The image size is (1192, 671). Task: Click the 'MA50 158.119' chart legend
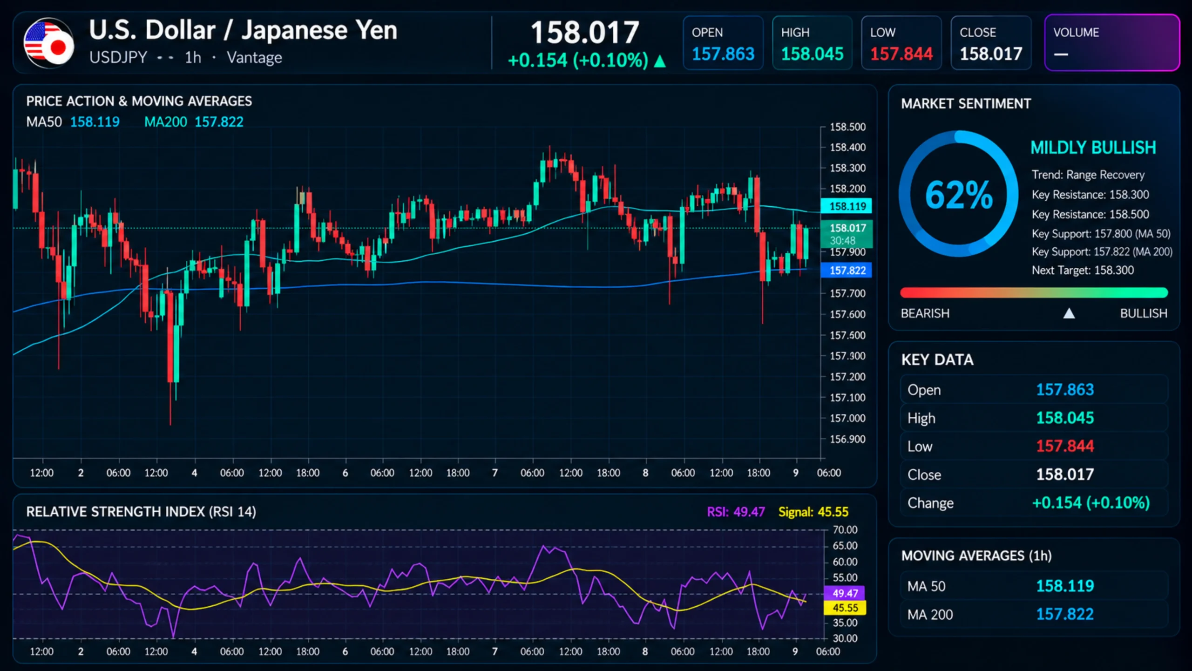73,122
